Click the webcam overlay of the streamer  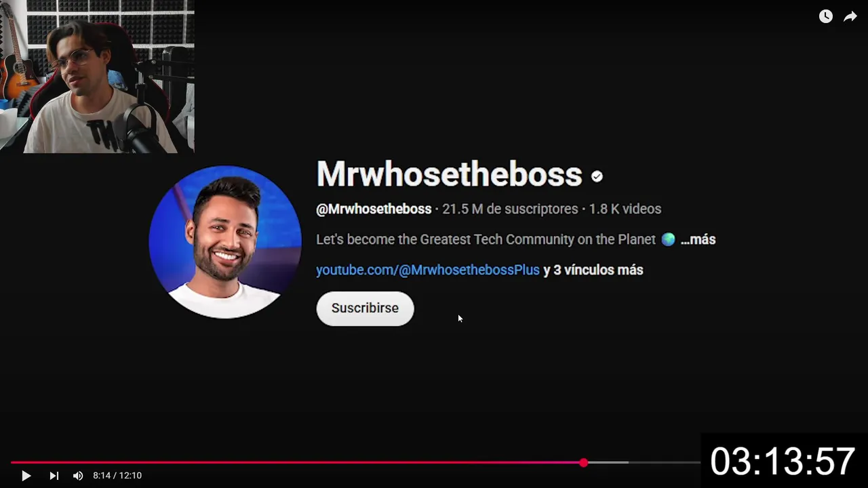97,76
